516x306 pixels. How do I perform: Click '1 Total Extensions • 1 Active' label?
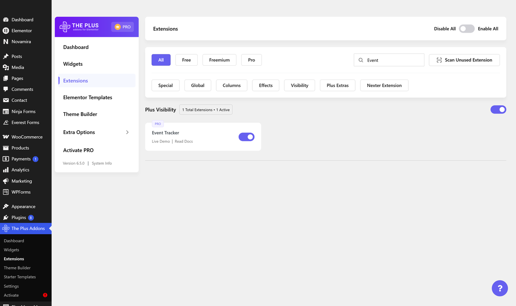pos(206,110)
